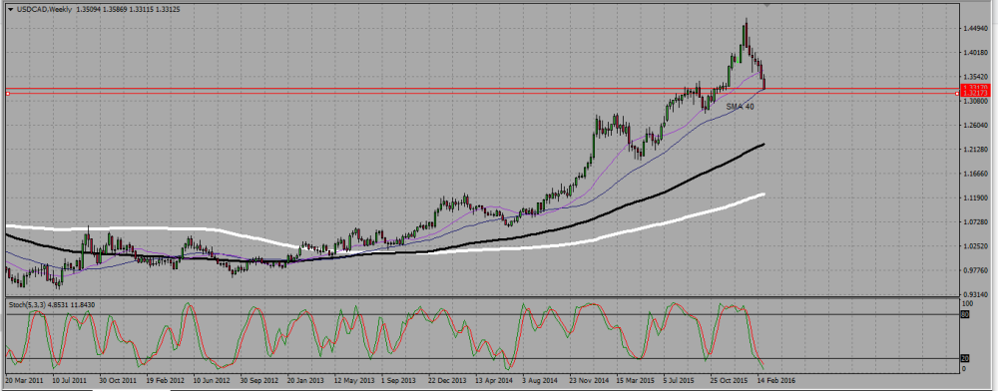The height and width of the screenshot is (391, 998).
Task: Click the 20 level marker of Stochastic
Action: pos(964,359)
